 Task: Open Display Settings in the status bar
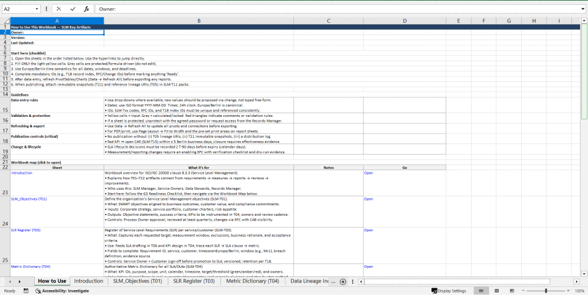point(449,291)
